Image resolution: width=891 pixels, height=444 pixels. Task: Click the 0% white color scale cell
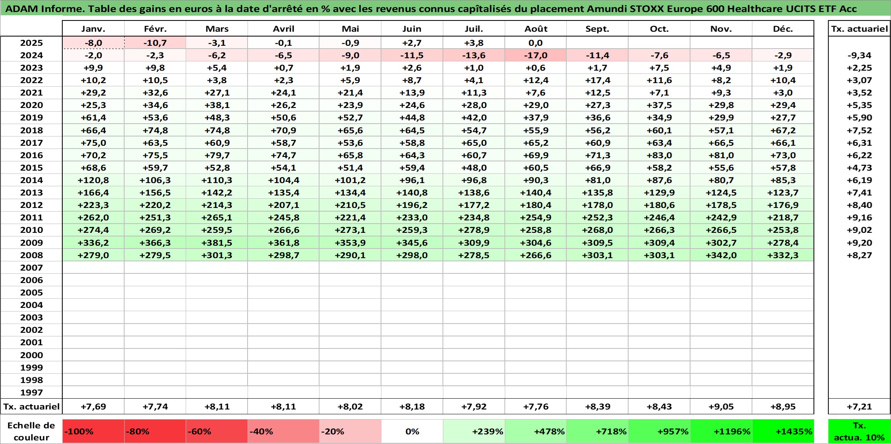click(412, 432)
